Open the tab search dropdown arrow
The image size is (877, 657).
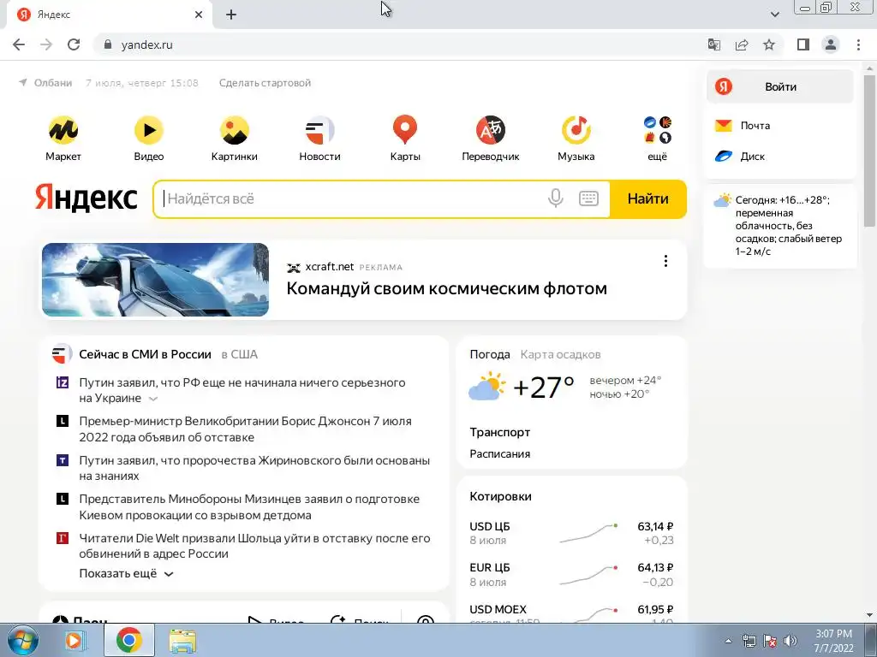coord(774,15)
